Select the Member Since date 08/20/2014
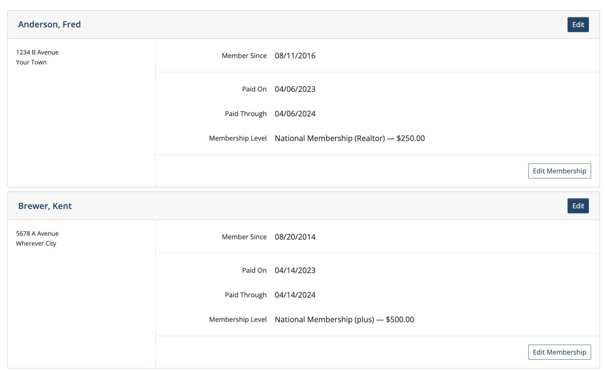The image size is (606, 371). 295,237
